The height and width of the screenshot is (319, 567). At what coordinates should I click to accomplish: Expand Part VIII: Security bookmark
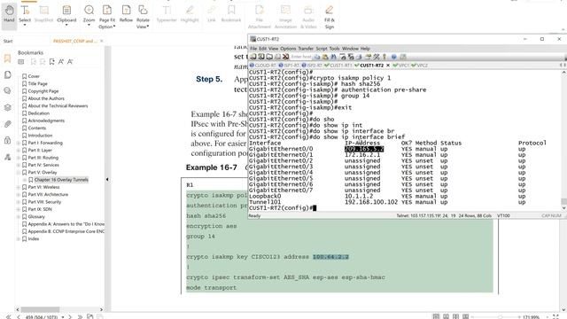19,202
